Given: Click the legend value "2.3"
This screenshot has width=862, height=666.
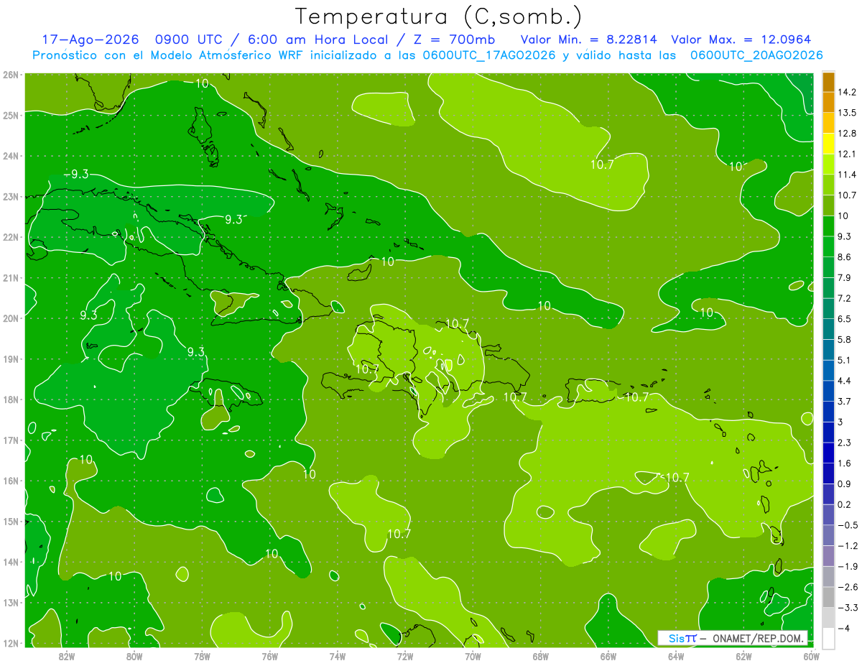Looking at the screenshot, I should tap(845, 443).
